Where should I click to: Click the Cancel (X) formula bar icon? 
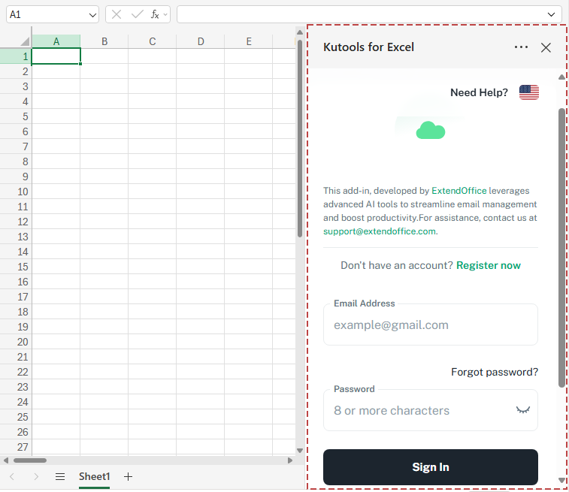(x=117, y=14)
